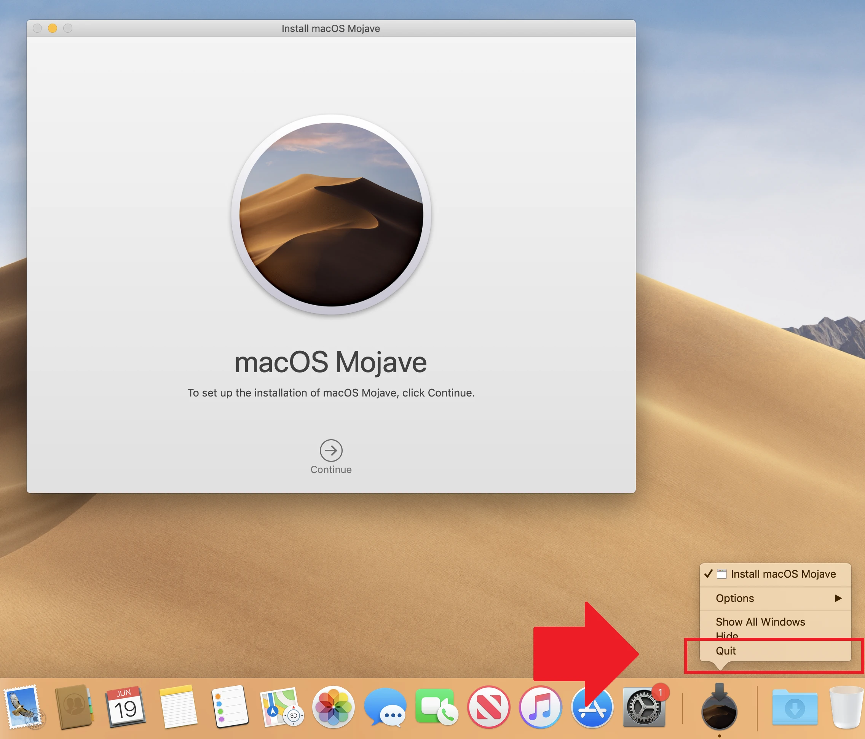Image resolution: width=865 pixels, height=739 pixels.
Task: Open the Photos app
Action: coord(333,707)
